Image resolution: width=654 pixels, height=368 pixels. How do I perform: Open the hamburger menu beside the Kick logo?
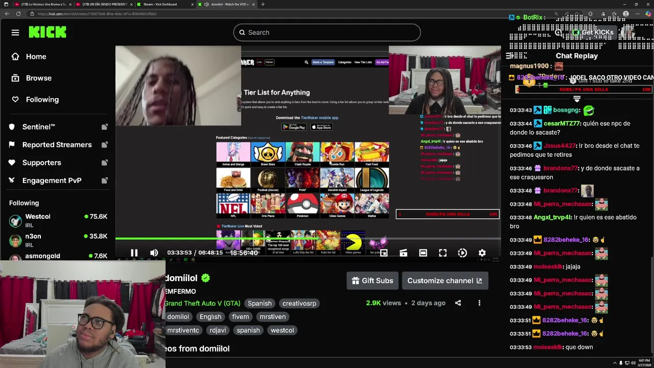point(15,33)
